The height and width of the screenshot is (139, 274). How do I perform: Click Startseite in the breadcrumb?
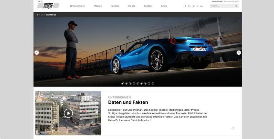click(51, 15)
